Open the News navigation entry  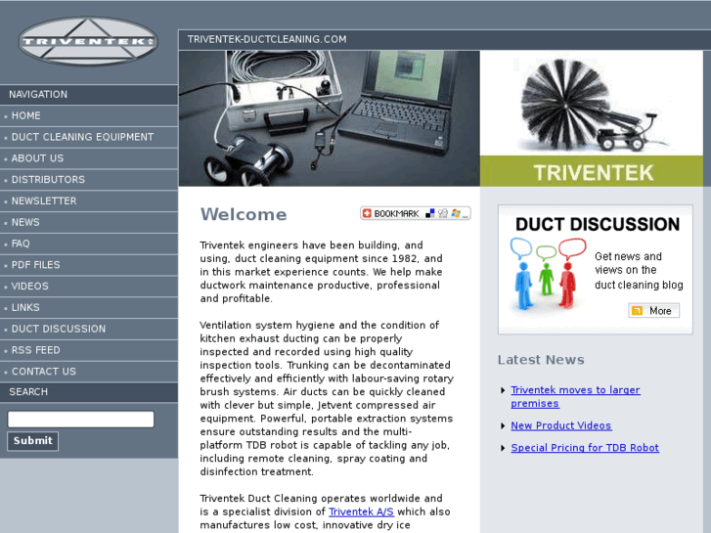pos(89,222)
